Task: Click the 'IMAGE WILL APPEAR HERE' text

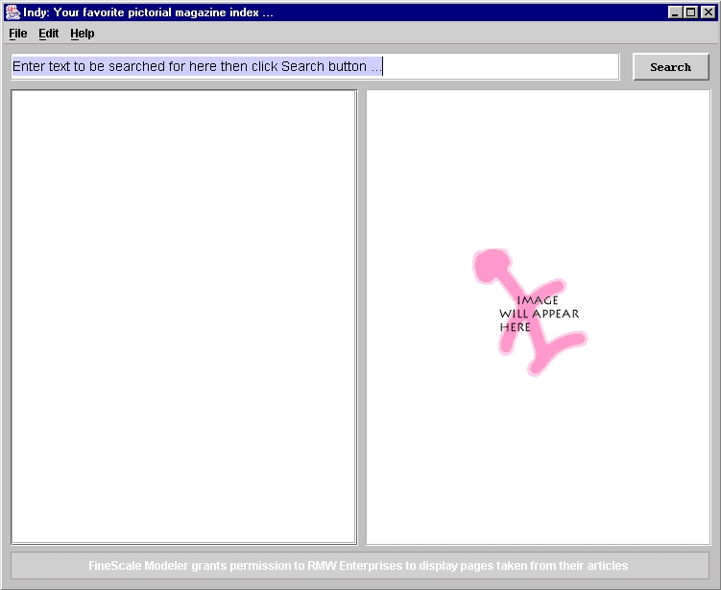Action: [x=538, y=314]
